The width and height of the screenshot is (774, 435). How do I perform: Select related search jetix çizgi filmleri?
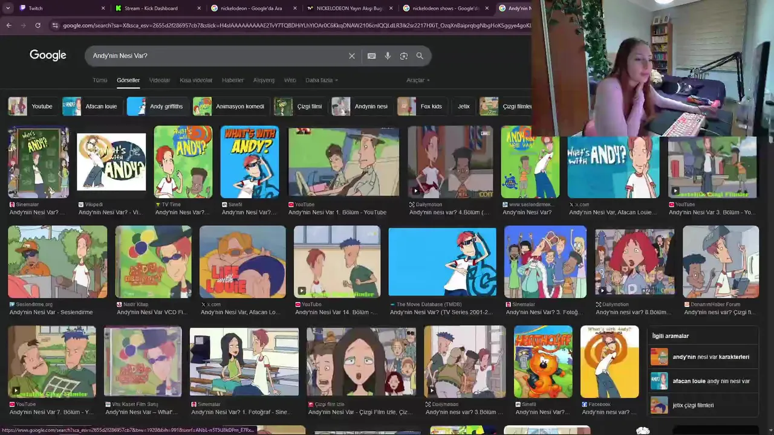coord(703,405)
